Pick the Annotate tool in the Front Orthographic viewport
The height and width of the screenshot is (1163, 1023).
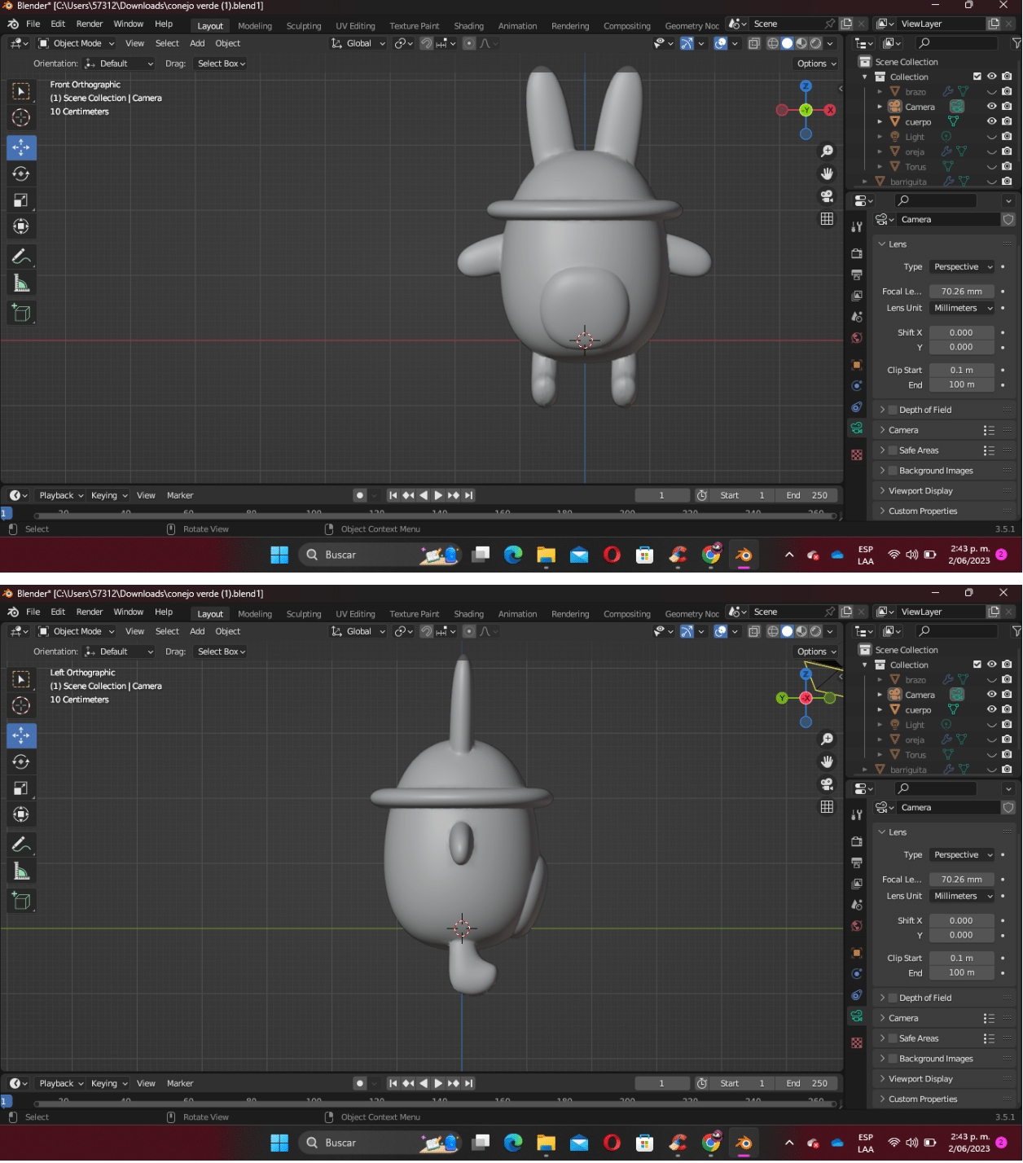click(x=21, y=257)
